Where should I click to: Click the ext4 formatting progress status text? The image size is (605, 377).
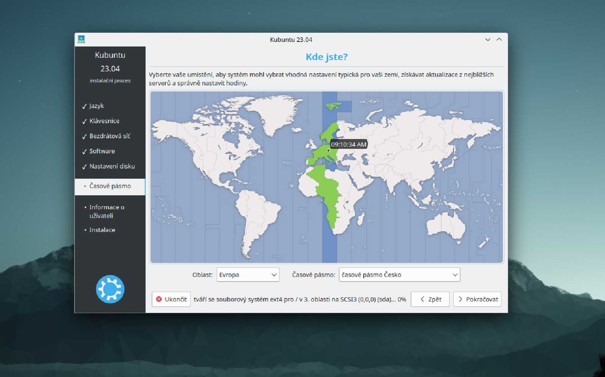[300, 299]
